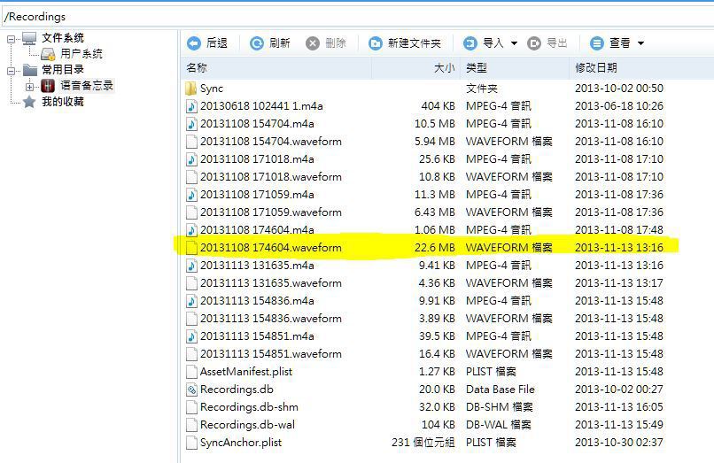
Task: Click the folder icon for 常用目录
Action: pyautogui.click(x=30, y=70)
